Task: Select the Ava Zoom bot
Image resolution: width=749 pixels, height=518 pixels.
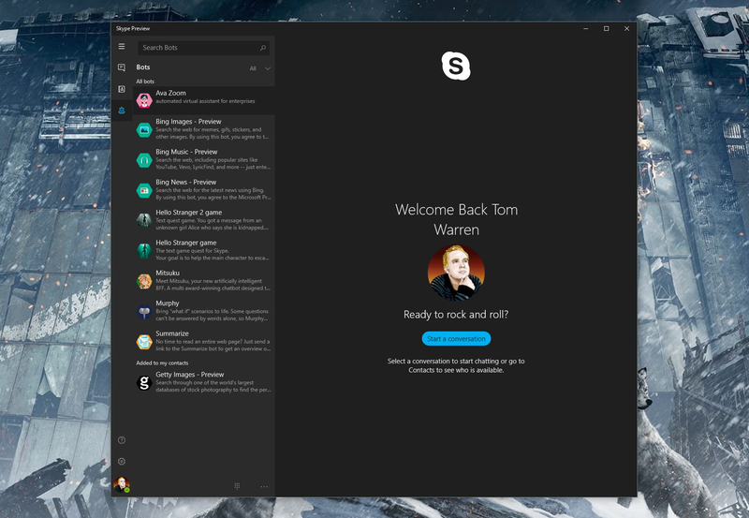Action: [x=204, y=100]
